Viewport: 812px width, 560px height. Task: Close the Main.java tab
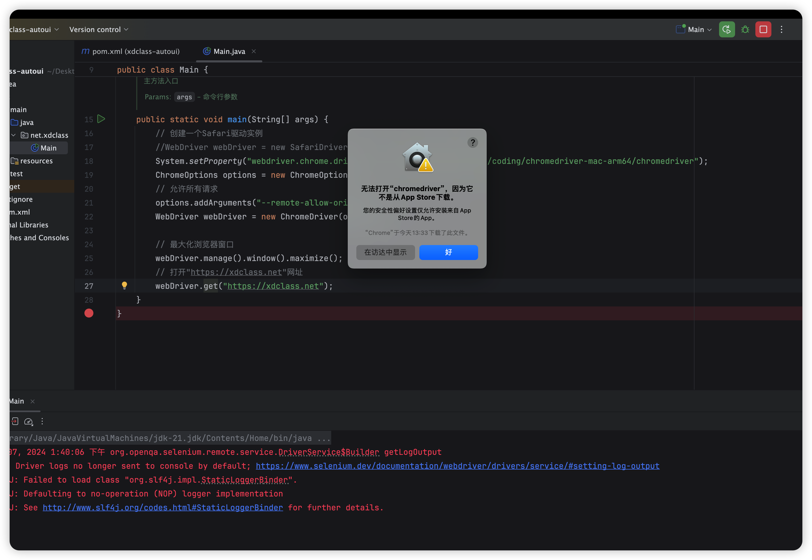[253, 51]
